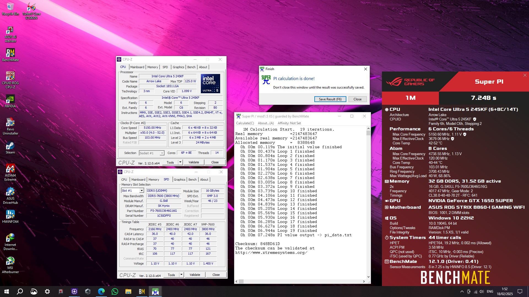Launch MSI Afterburner desktop icon
This screenshot has width=529, height=297.
[x=10, y=265]
